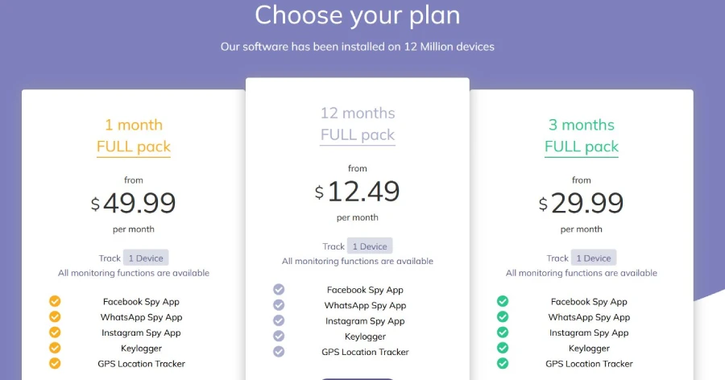Click the $29.99 price in the 3 months plan

[x=581, y=203]
